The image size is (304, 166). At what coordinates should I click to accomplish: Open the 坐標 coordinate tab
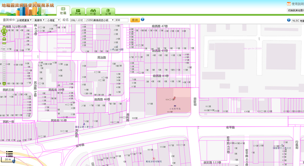coord(108,12)
